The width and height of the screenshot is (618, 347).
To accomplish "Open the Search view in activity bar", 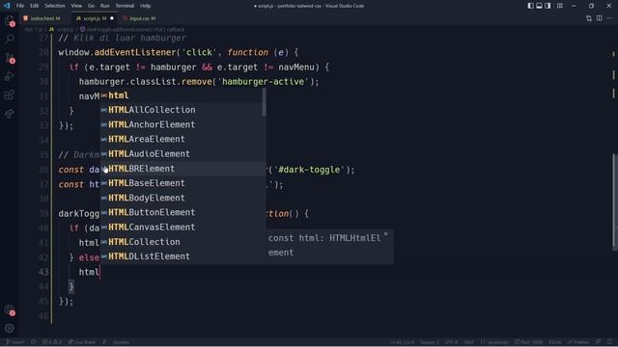I will pyautogui.click(x=10, y=39).
